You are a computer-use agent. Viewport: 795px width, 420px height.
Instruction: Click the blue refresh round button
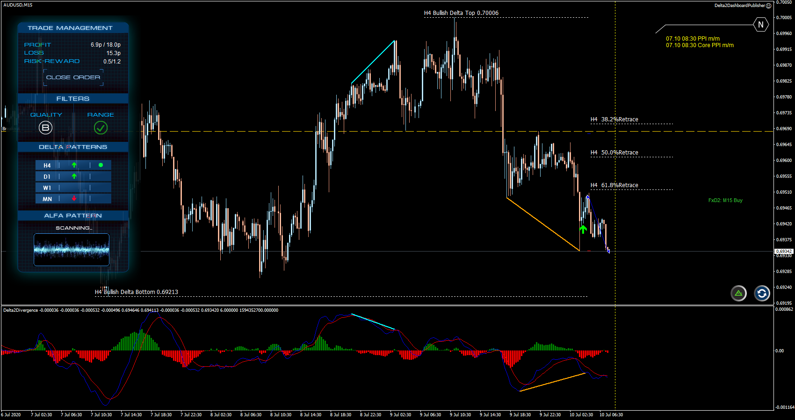point(762,294)
